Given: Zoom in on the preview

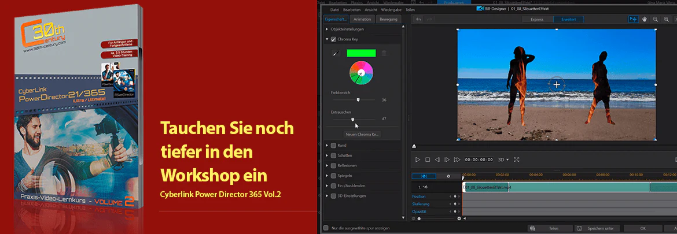Looking at the screenshot, I should click(x=667, y=20).
